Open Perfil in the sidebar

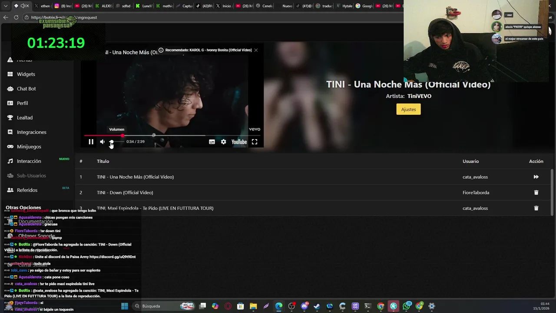click(x=22, y=103)
